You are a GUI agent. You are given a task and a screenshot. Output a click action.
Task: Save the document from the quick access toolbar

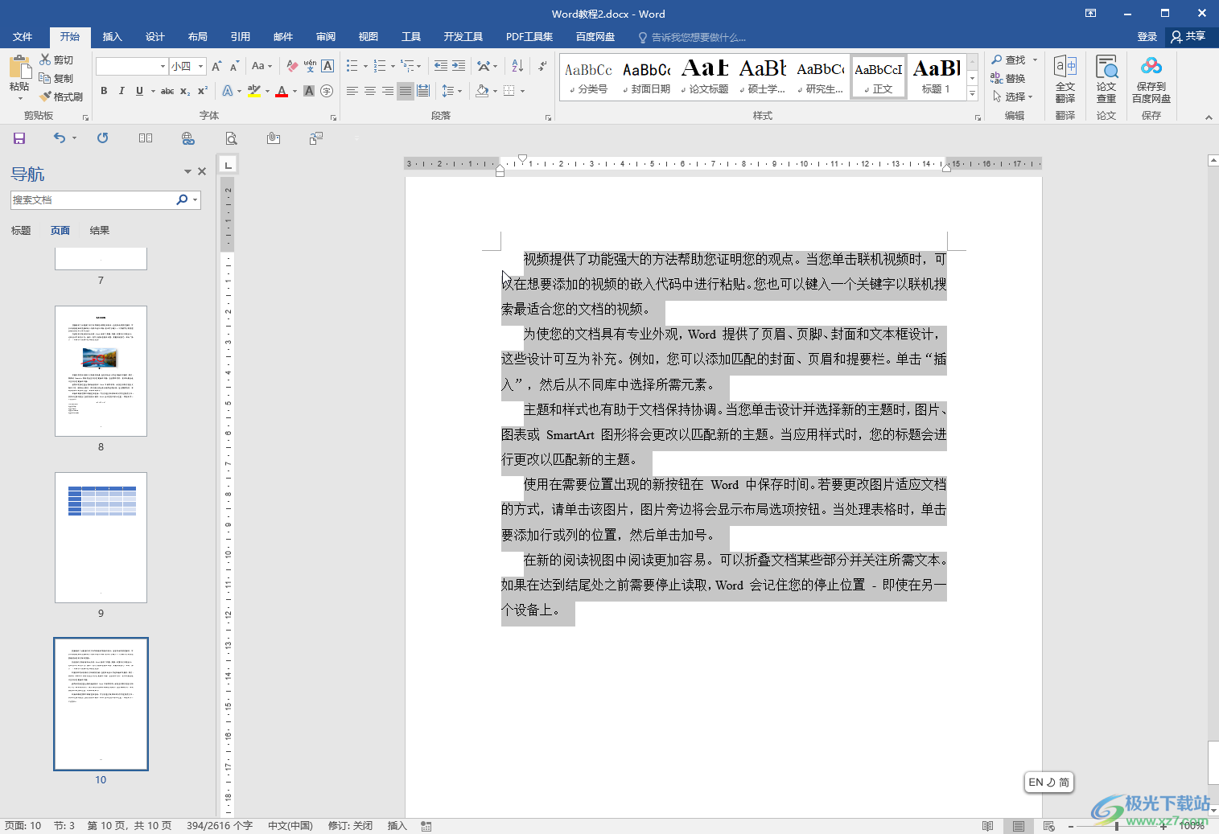(19, 138)
